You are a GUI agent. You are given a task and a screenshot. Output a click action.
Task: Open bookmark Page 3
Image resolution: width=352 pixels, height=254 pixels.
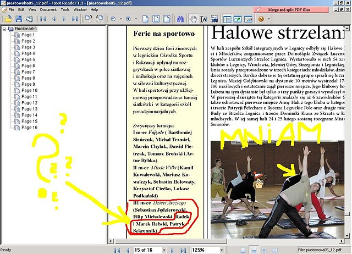[x=28, y=47]
